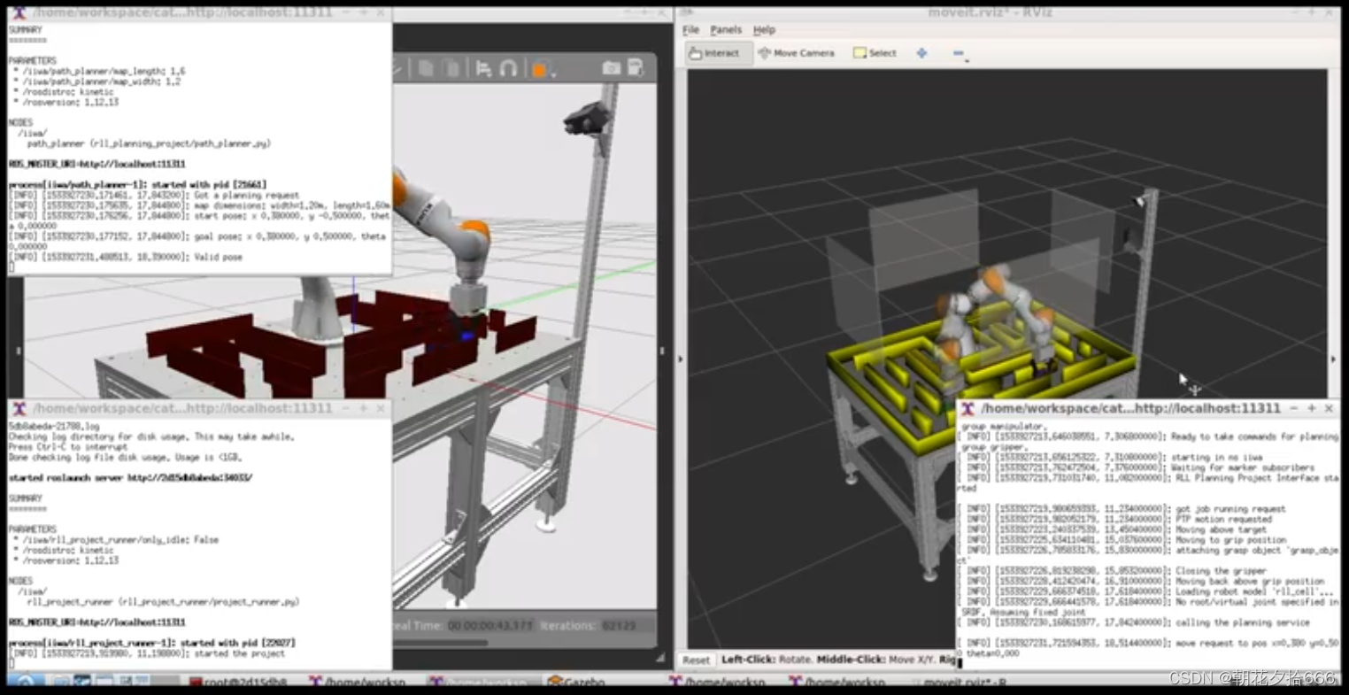This screenshot has width=1349, height=695.
Task: Open the File menu in RViz
Action: [691, 30]
